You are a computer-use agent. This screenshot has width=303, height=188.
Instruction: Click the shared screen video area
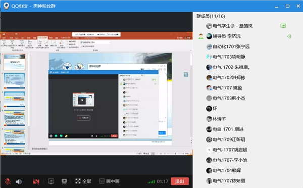96,93
